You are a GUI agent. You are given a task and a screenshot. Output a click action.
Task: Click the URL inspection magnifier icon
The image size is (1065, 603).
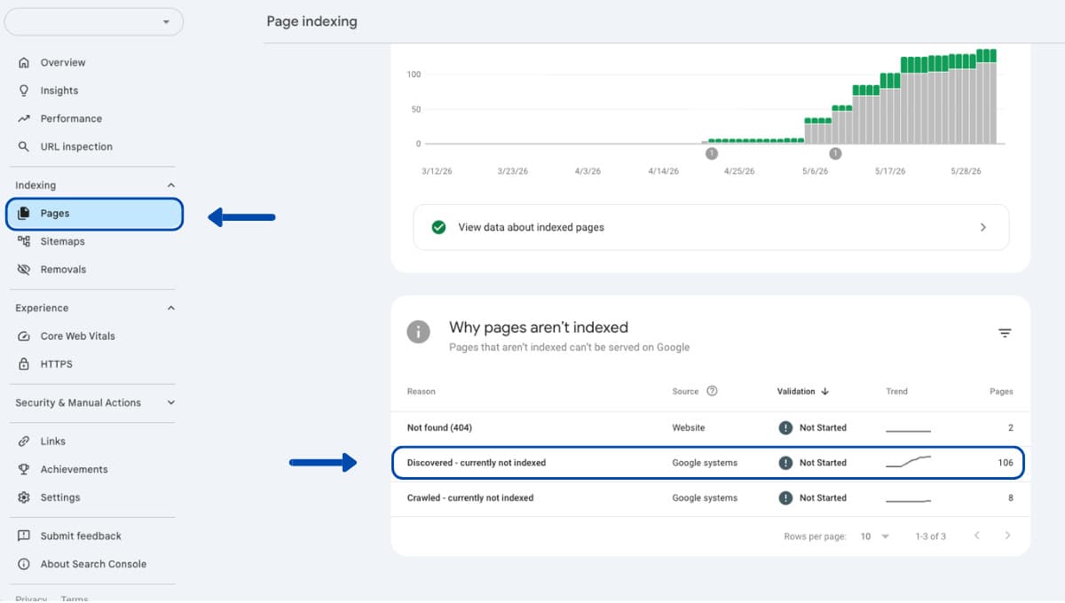click(x=24, y=146)
